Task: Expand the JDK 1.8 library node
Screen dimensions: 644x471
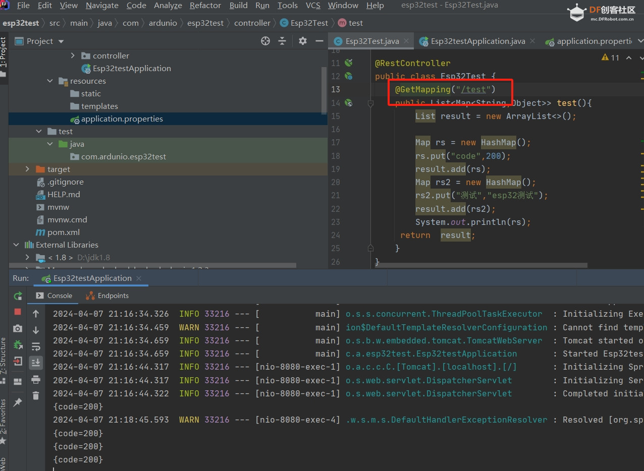Action: [x=27, y=257]
